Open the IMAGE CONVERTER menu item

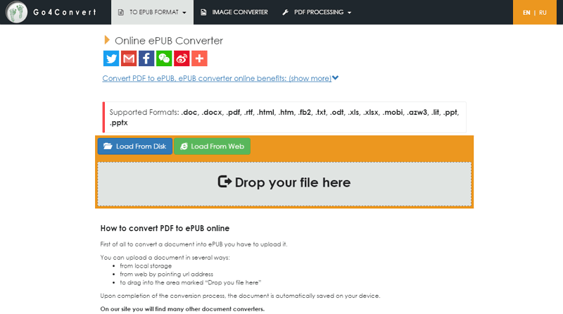pos(234,12)
